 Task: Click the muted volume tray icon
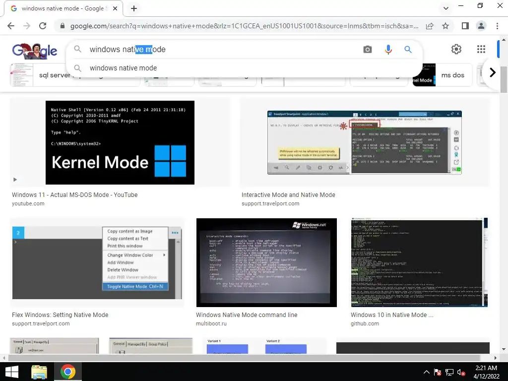tap(461, 372)
